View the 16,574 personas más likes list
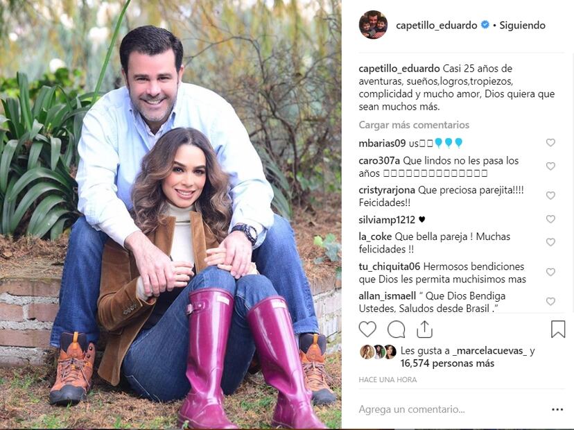Viewport: 574px width, 430px height. (447, 363)
